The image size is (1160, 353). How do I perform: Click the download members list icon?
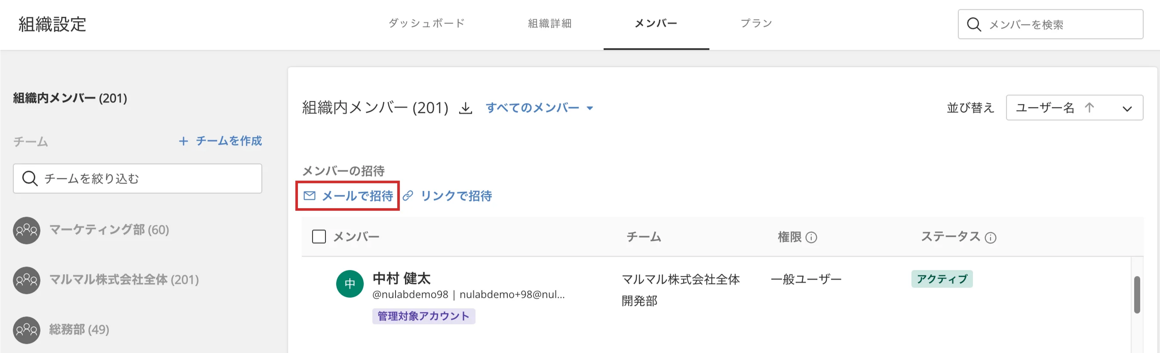tap(466, 108)
